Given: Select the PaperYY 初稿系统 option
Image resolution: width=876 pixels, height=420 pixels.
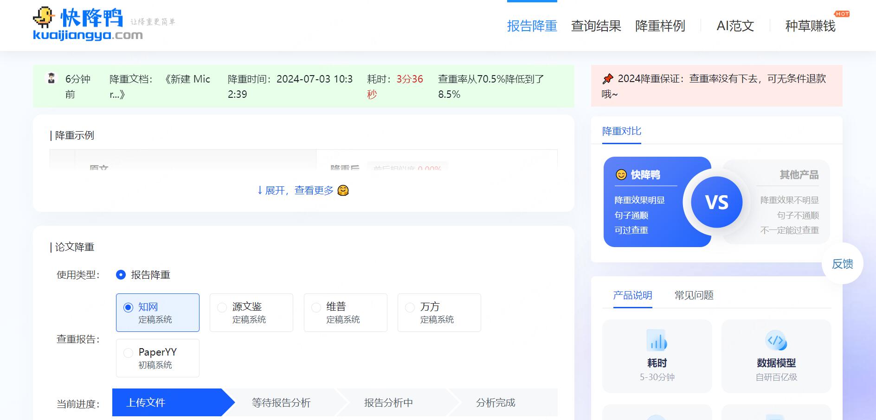Looking at the screenshot, I should click(x=158, y=358).
